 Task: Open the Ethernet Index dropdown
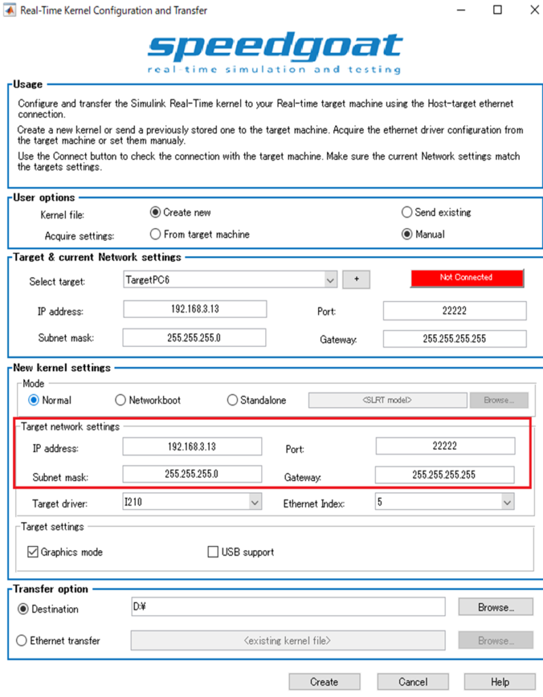pos(444,502)
